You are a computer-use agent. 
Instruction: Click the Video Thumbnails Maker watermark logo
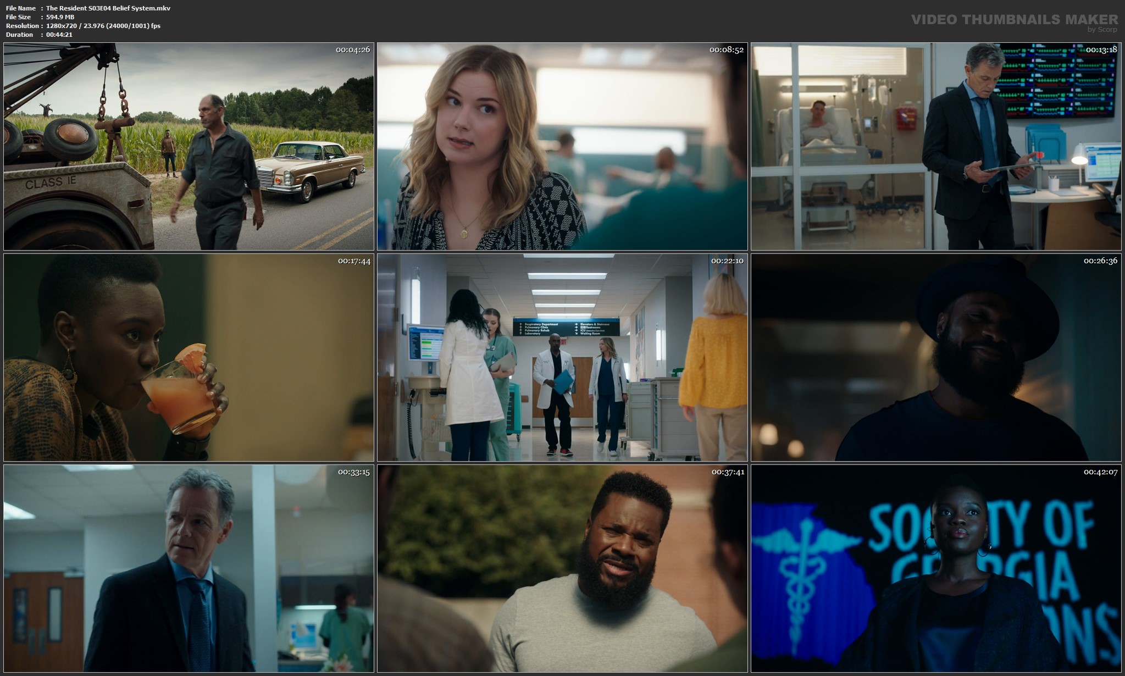(x=1014, y=19)
